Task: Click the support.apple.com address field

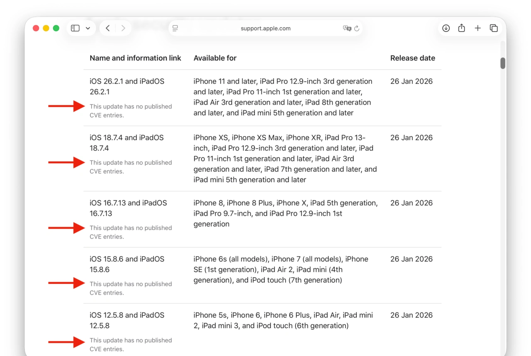Action: [x=265, y=28]
